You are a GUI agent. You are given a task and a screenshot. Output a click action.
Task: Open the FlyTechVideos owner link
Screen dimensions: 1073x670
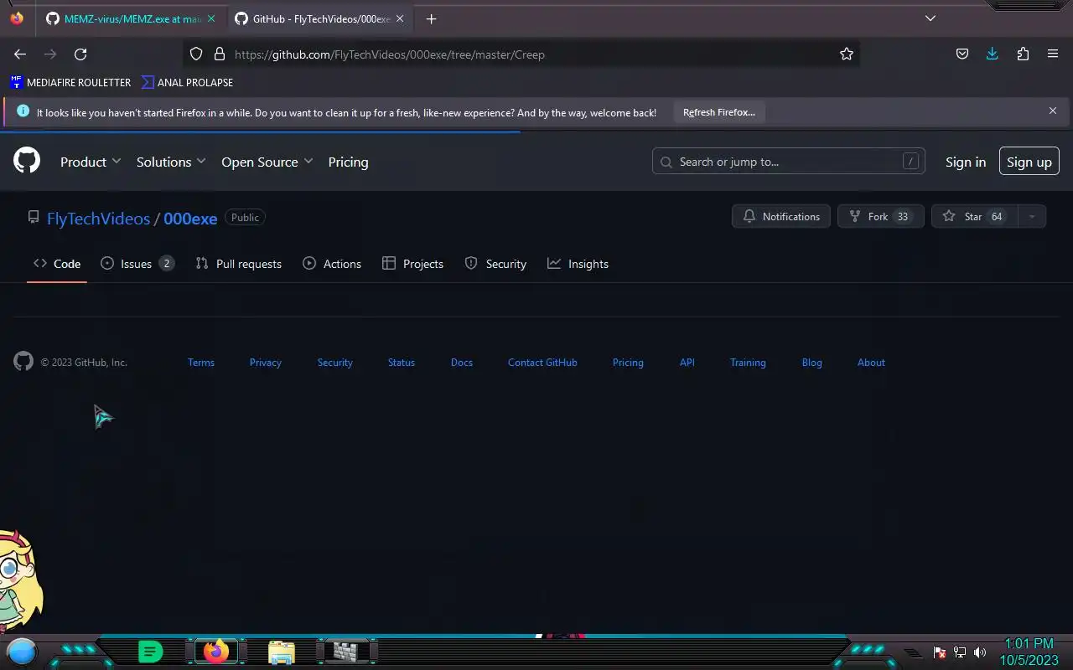click(x=98, y=218)
